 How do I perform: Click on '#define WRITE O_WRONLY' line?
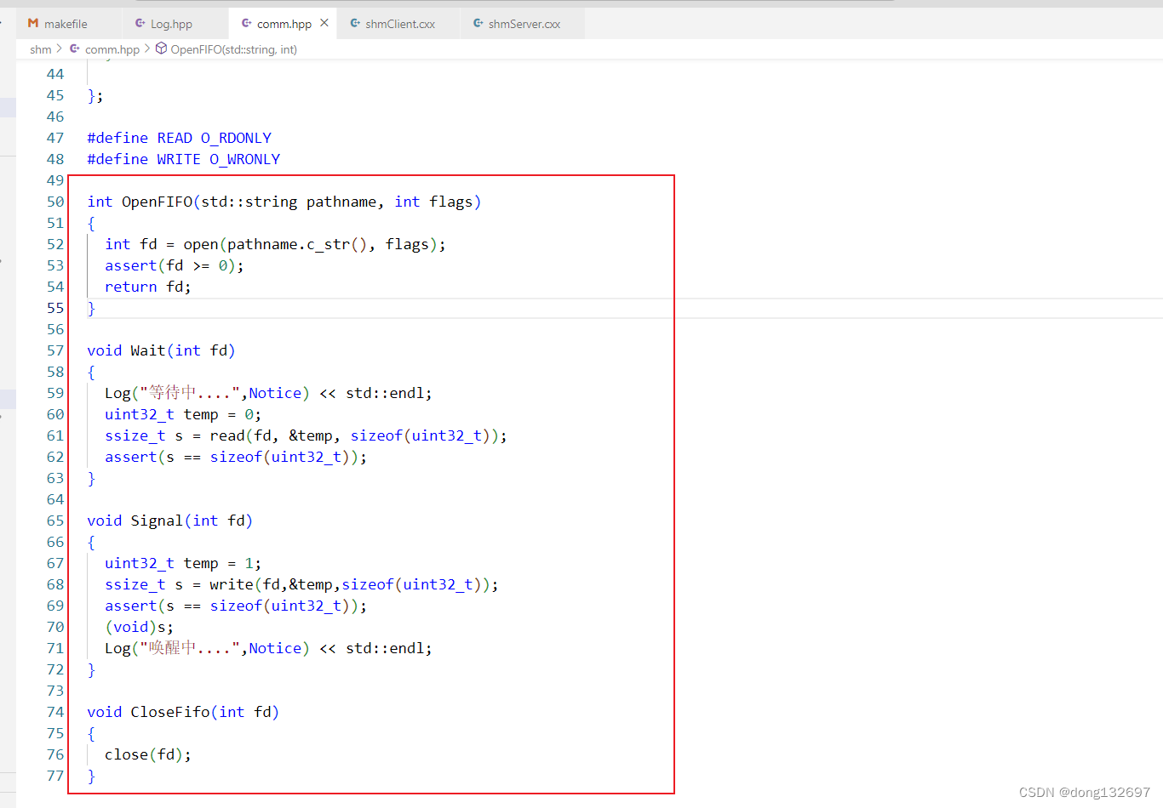(184, 159)
